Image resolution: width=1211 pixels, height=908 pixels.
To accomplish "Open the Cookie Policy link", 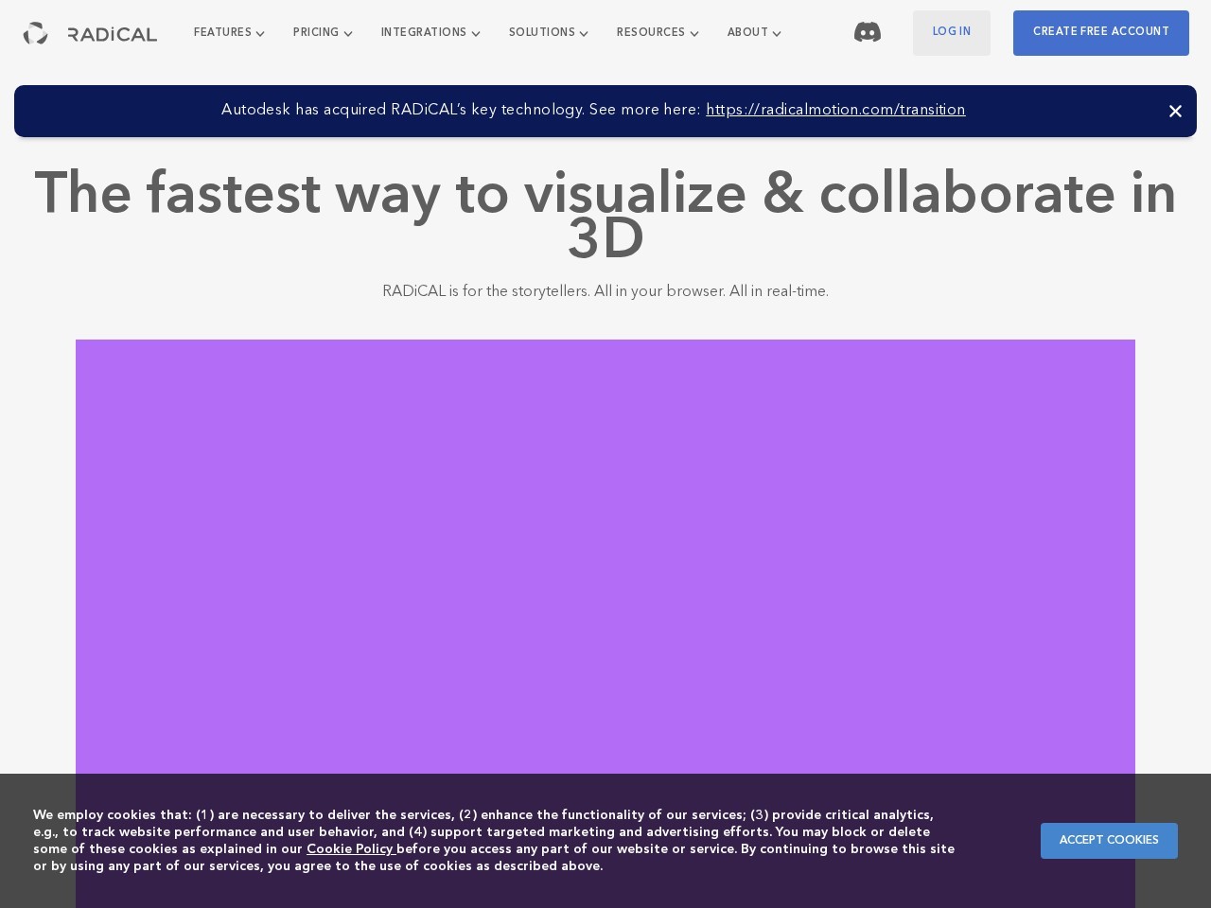I will click(x=349, y=849).
